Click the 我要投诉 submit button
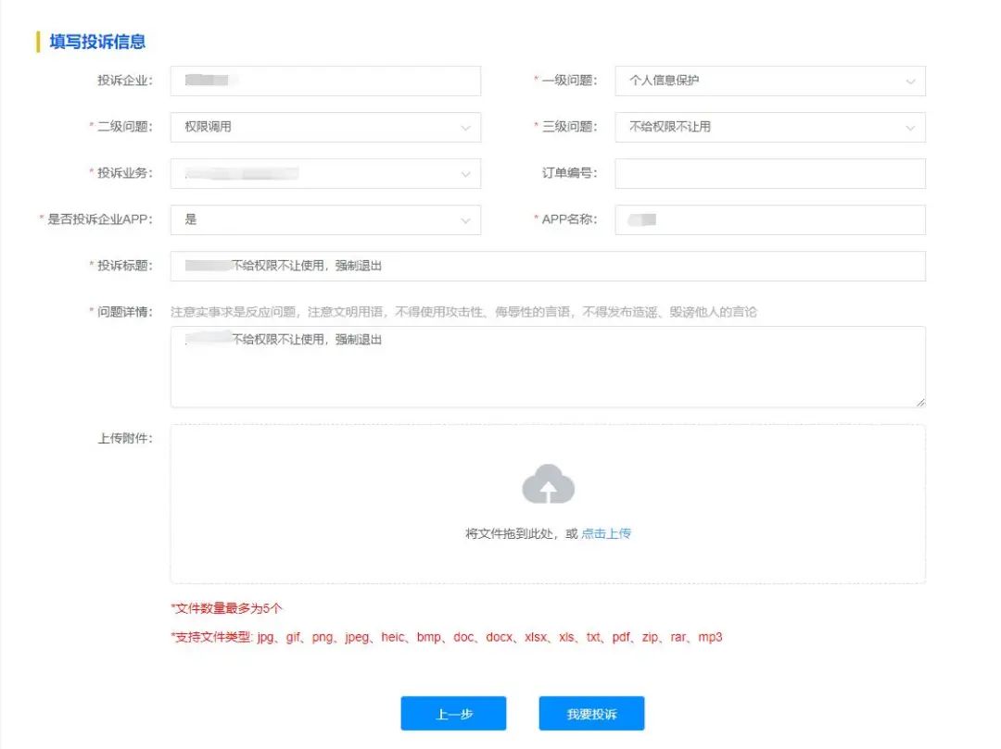This screenshot has height=749, width=1001. tap(591, 713)
